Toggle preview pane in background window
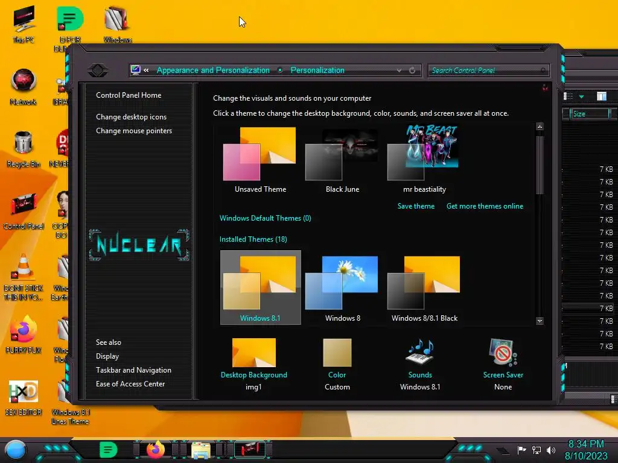The image size is (618, 463). tap(602, 96)
